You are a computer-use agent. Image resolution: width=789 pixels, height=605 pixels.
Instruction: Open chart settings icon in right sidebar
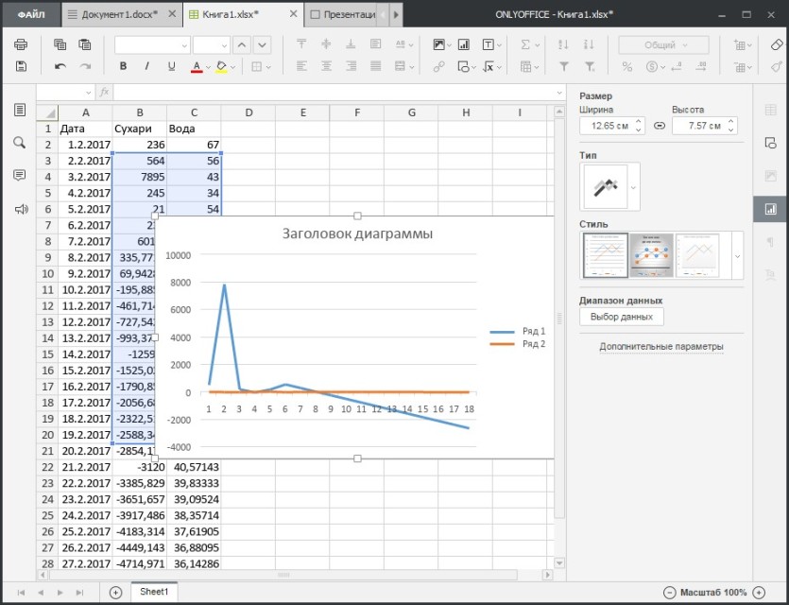(x=770, y=209)
